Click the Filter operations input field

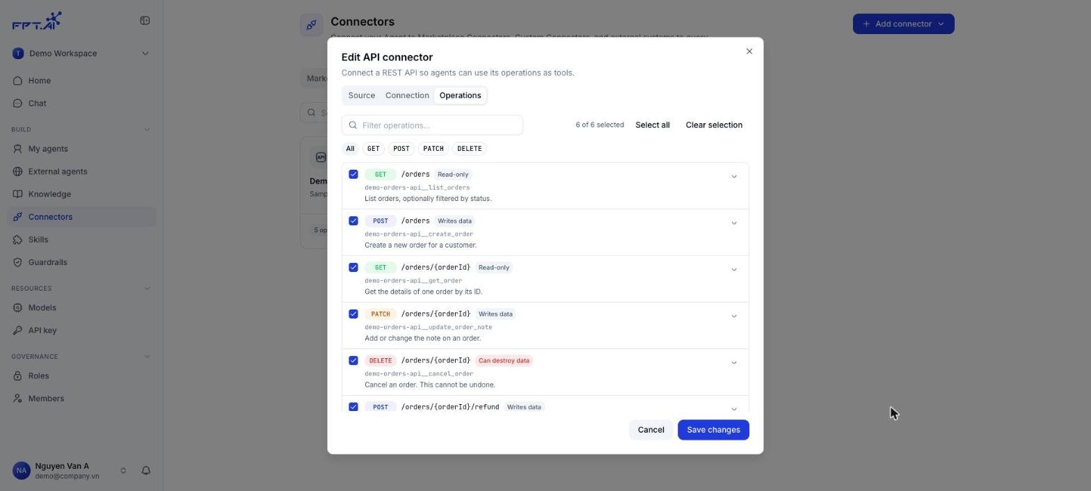(x=432, y=125)
